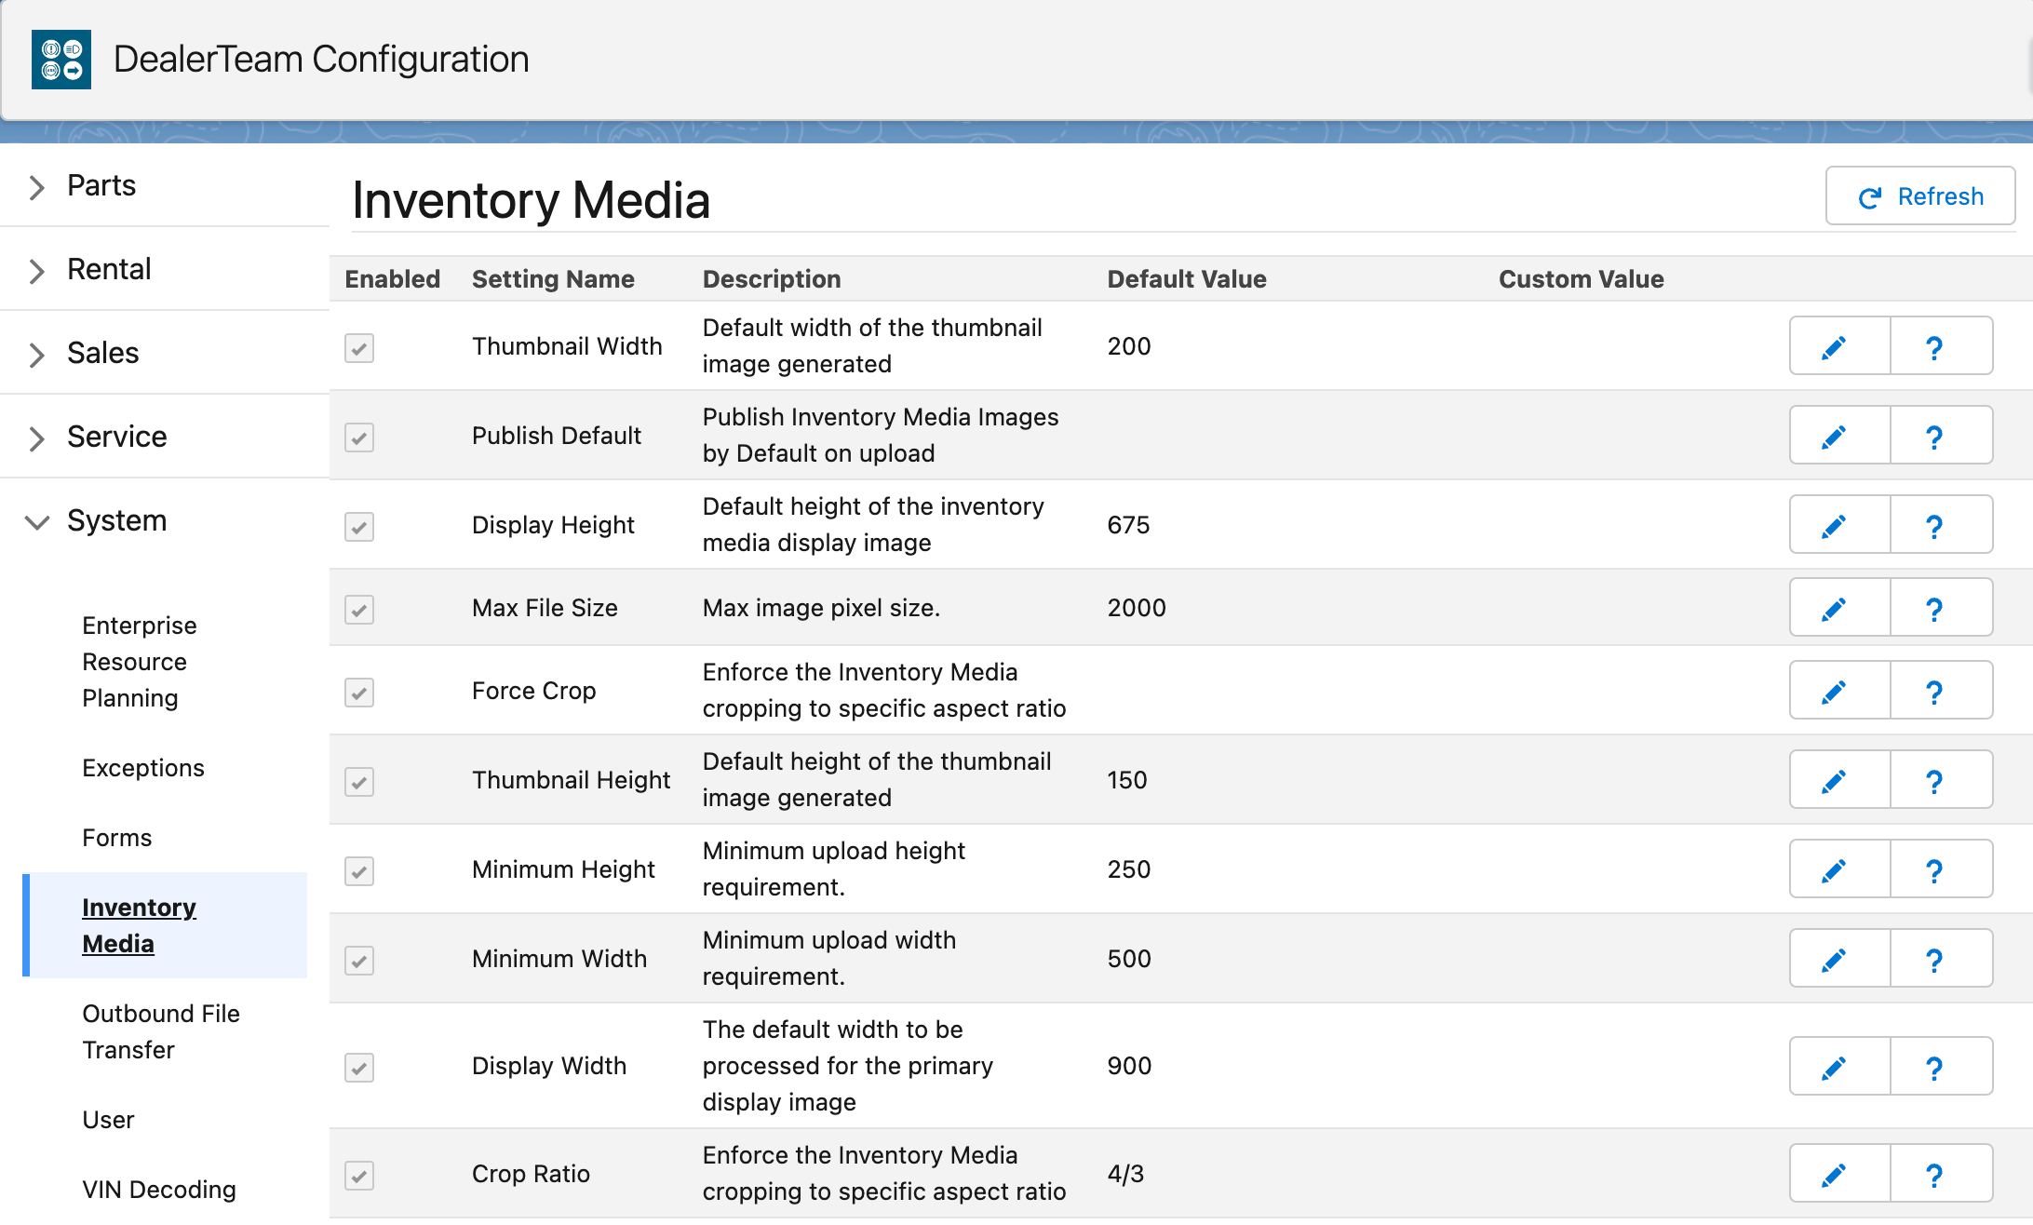Edit the Publish Default setting
The width and height of the screenshot is (2033, 1225).
1839,436
